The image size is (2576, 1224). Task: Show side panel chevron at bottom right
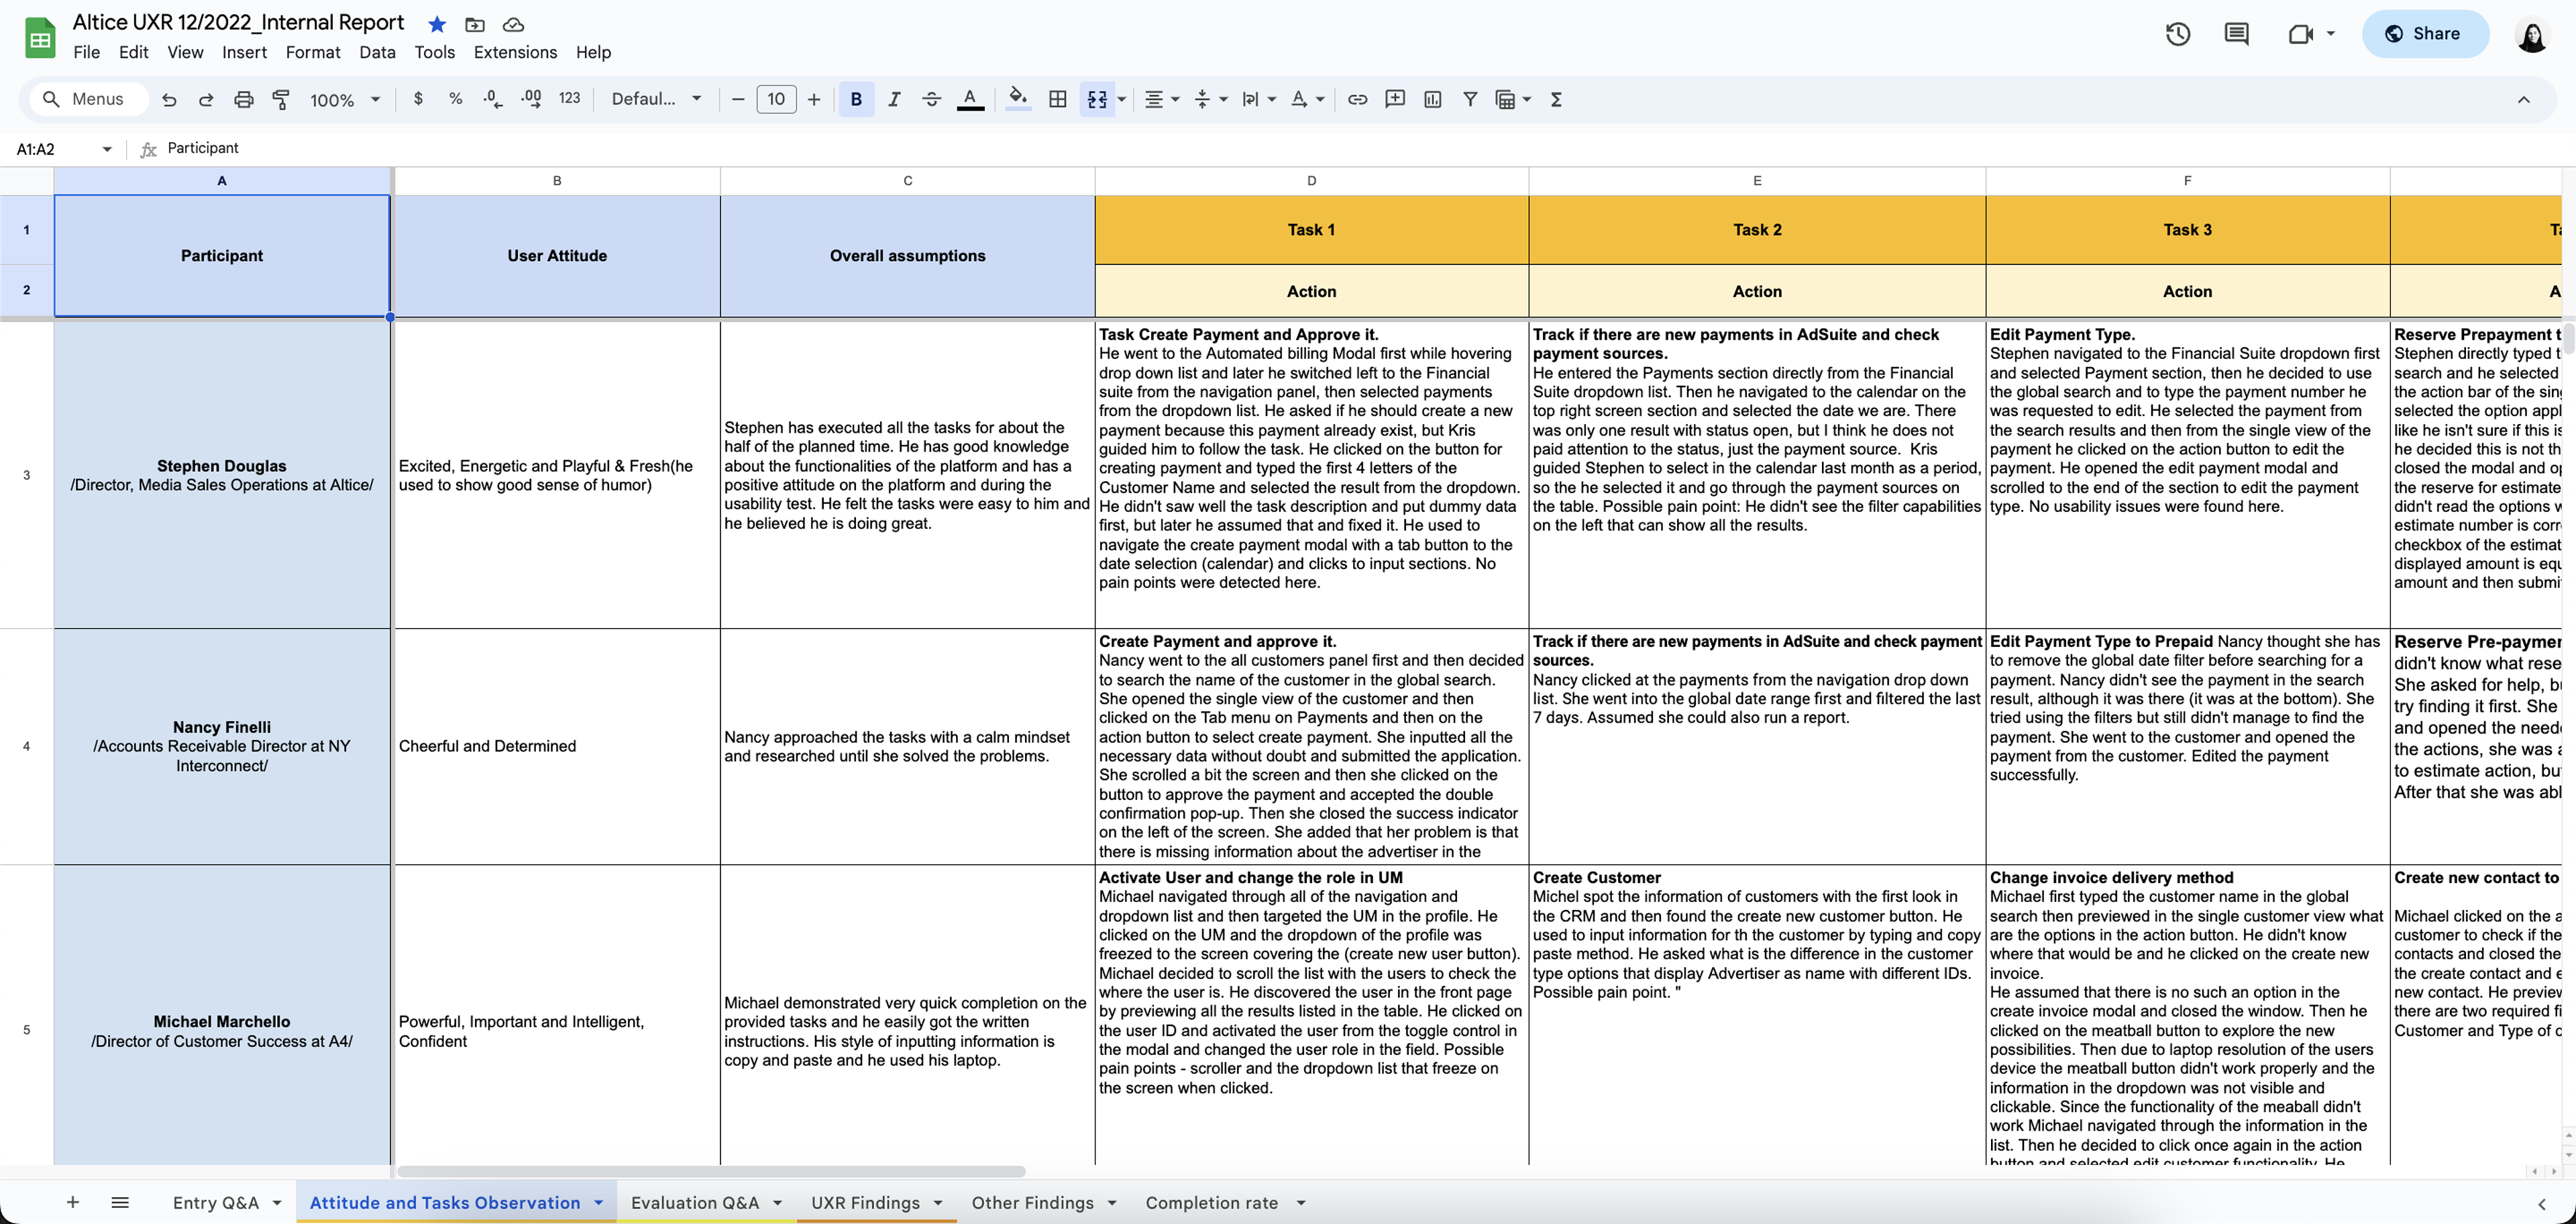click(x=2541, y=1203)
